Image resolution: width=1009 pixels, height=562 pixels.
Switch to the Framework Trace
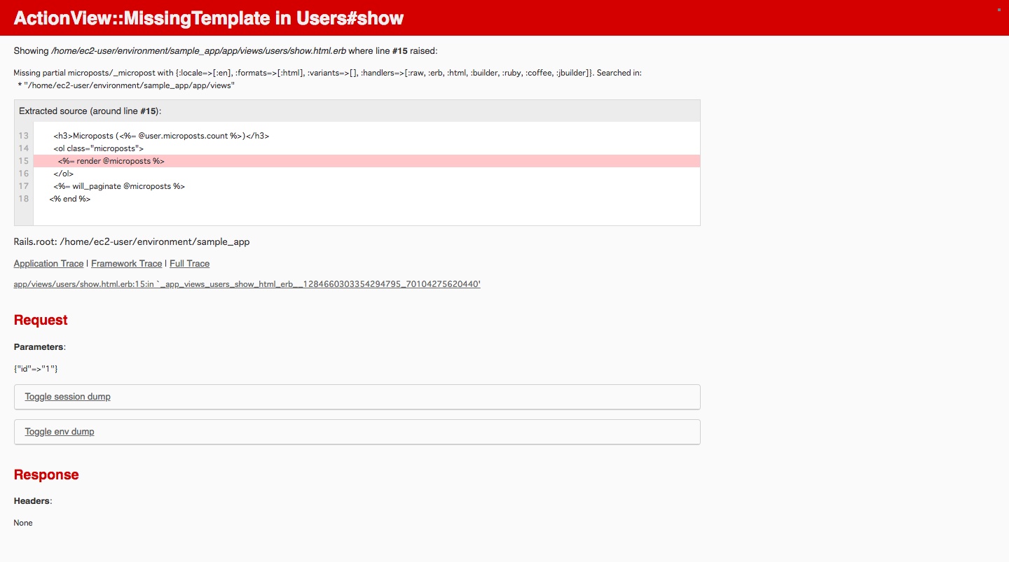click(126, 263)
